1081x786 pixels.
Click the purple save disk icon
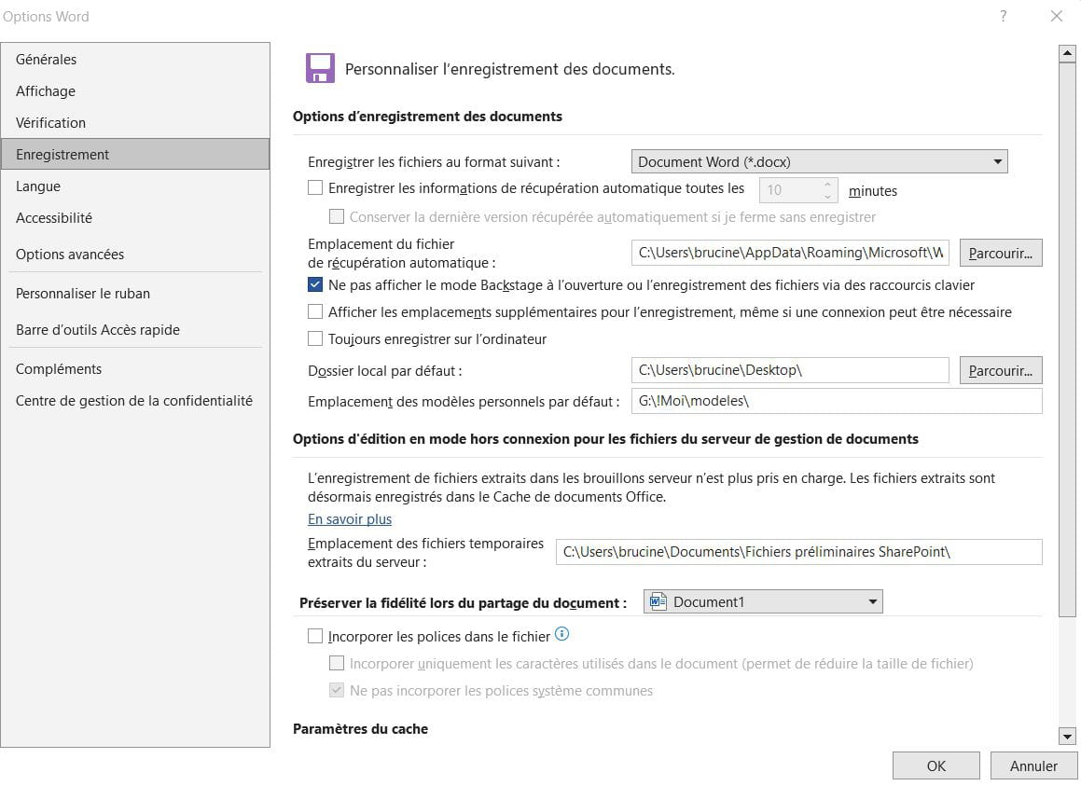pos(320,69)
